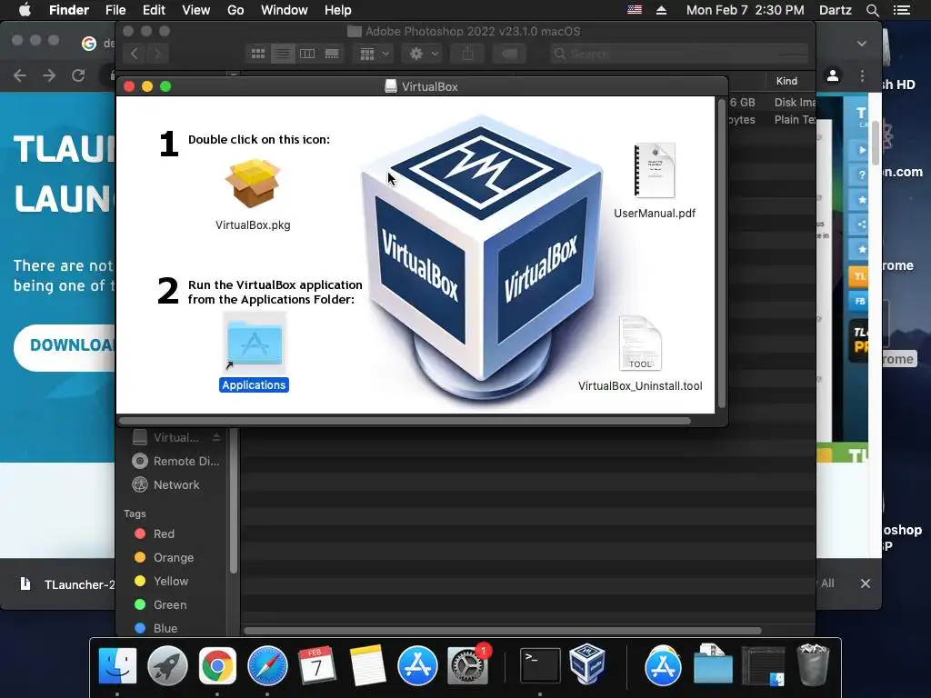The image size is (931, 698).
Task: Switch Photoshop Finder window to column view
Action: [x=307, y=54]
